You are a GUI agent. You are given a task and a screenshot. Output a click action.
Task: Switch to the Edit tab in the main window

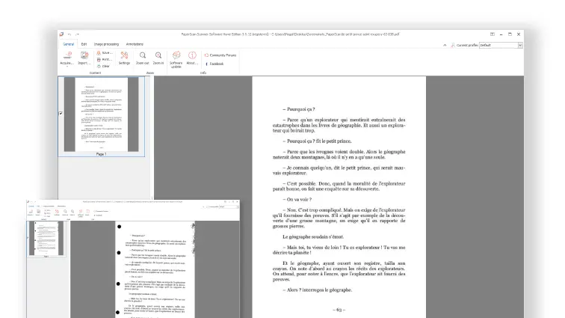[x=84, y=44]
